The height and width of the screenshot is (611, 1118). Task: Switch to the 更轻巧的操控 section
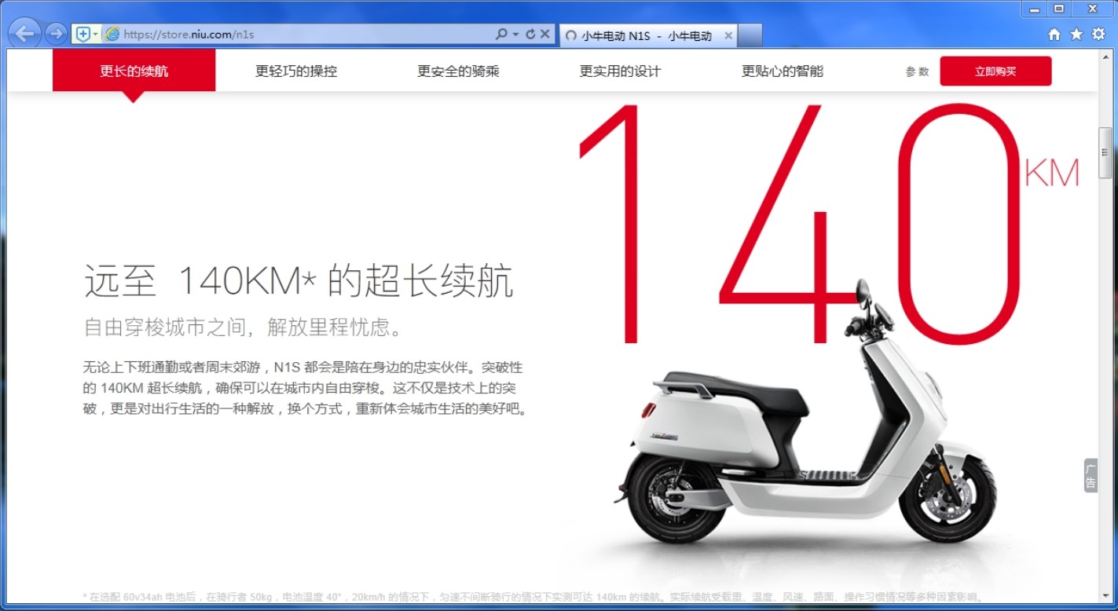click(296, 71)
